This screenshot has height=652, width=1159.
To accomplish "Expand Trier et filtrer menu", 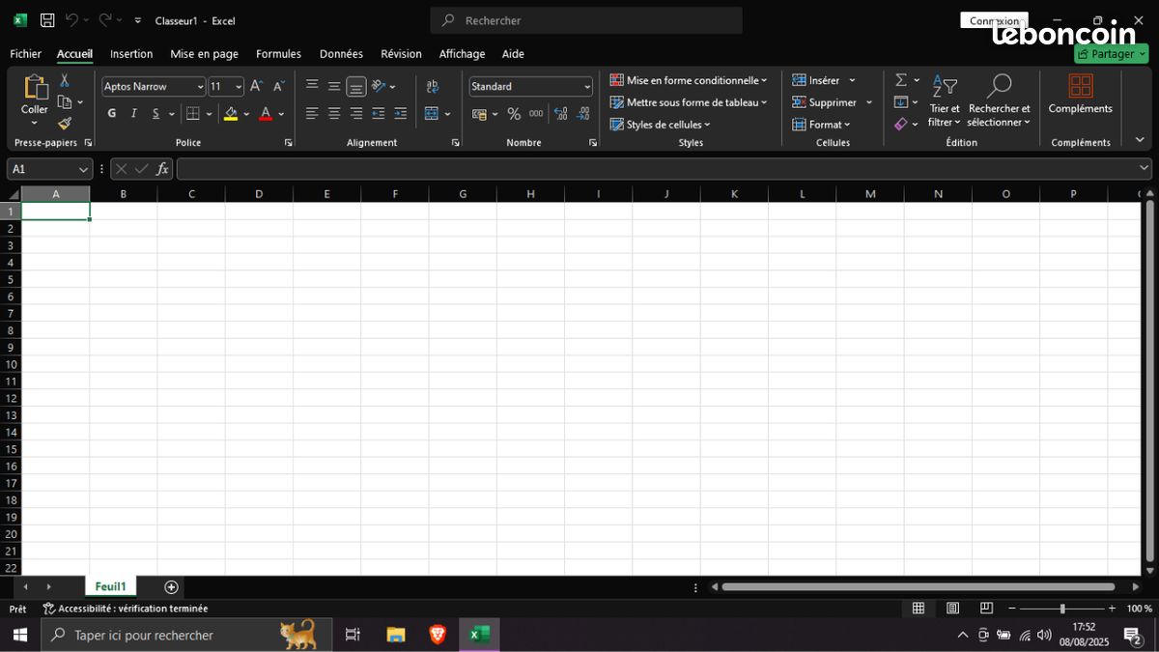I will [945, 100].
